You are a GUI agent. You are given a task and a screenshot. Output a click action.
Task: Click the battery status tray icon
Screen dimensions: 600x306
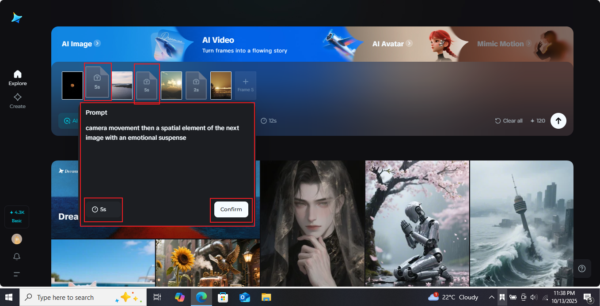[x=513, y=297]
